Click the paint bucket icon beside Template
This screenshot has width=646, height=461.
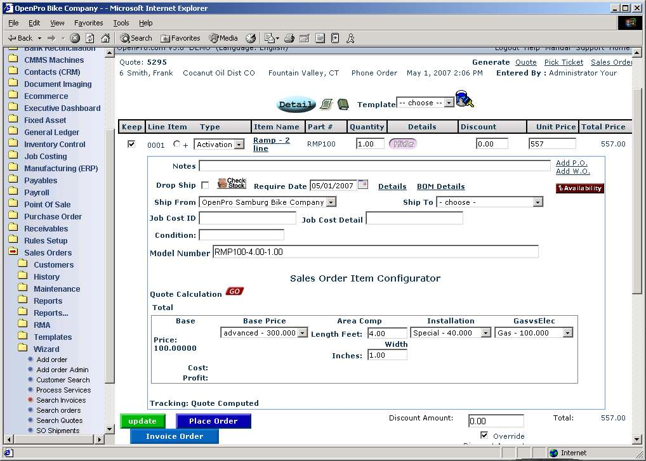pyautogui.click(x=465, y=100)
